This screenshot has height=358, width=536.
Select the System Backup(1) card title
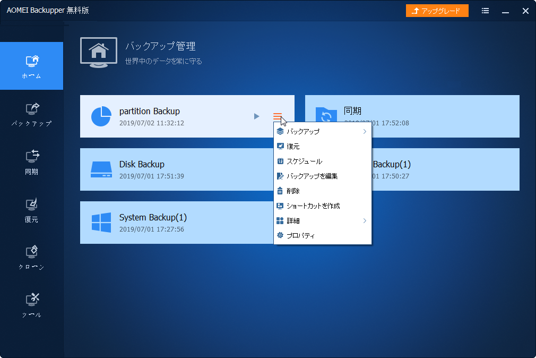pyautogui.click(x=153, y=218)
